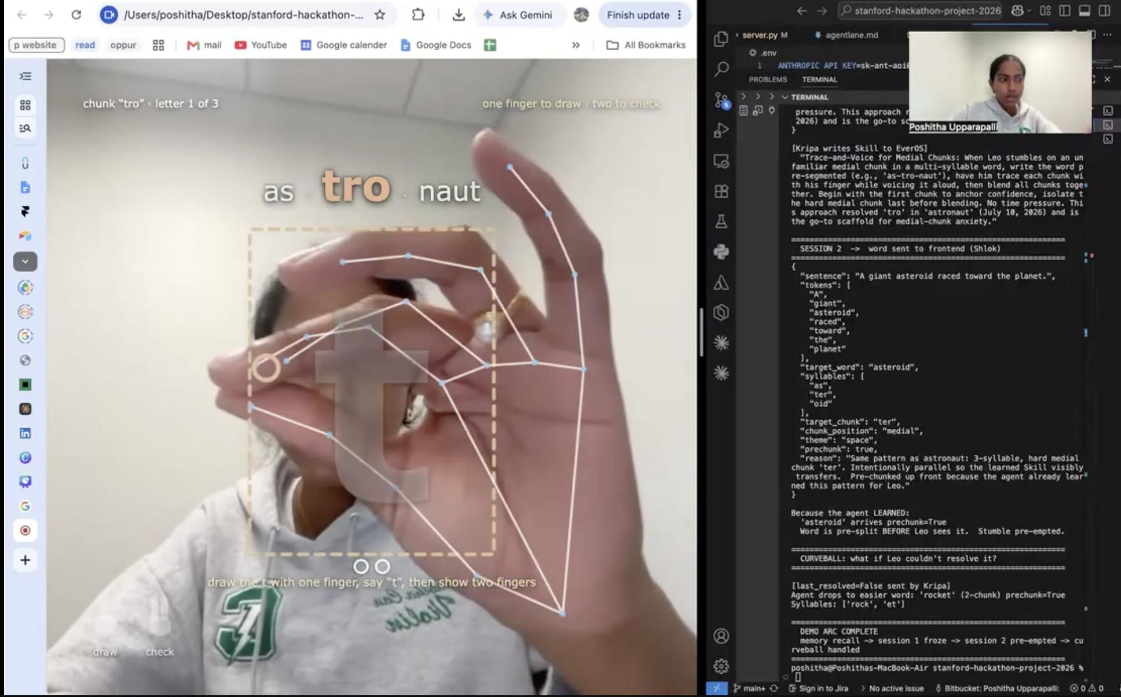Open the Testing flask view
This screenshot has width=1121, height=697.
pos(721,222)
